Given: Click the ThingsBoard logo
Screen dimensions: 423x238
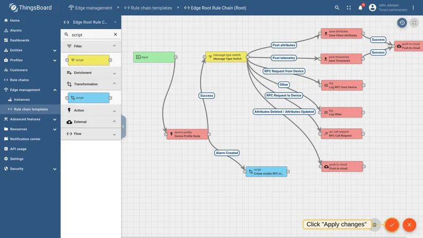Looking at the screenshot, I should point(30,7).
